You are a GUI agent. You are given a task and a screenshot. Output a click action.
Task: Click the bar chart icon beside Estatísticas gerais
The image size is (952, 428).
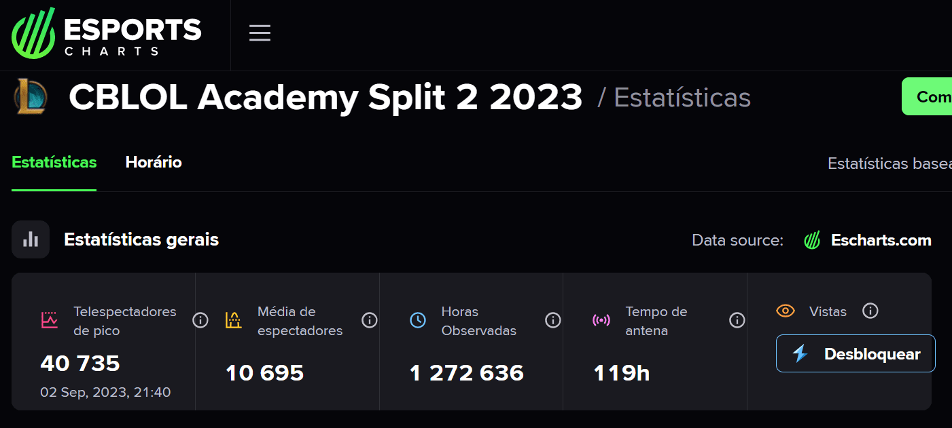tap(30, 239)
